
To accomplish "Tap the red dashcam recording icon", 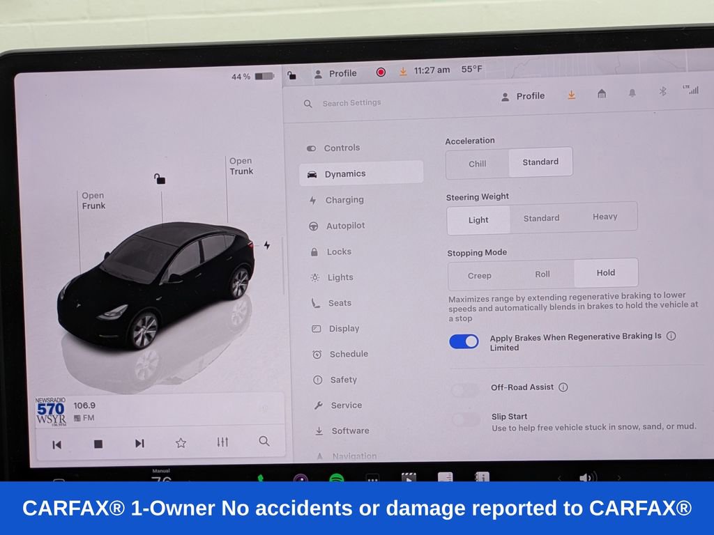I will [x=381, y=72].
